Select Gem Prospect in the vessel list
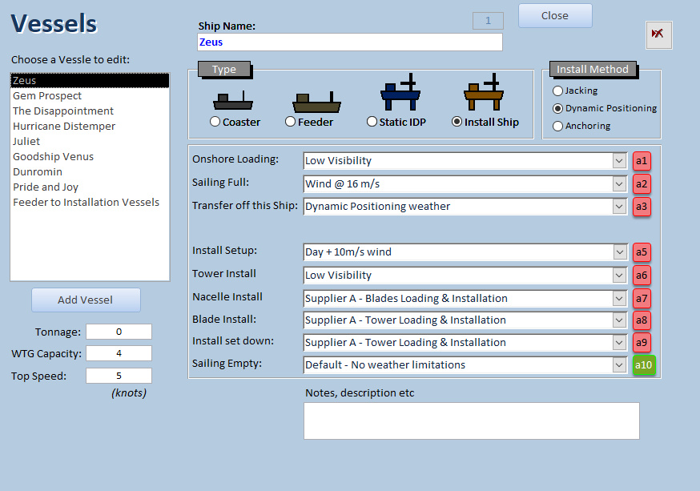Screen dimensions: 700x491 tap(90, 95)
